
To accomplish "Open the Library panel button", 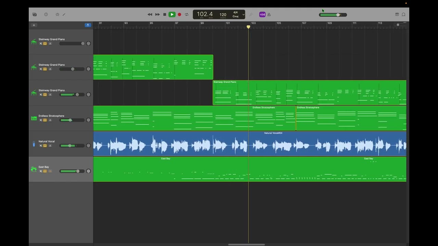I will click(35, 14).
